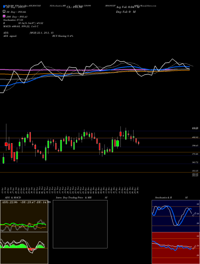Click the 'Stochastics & R' panel title

[x=163, y=198]
